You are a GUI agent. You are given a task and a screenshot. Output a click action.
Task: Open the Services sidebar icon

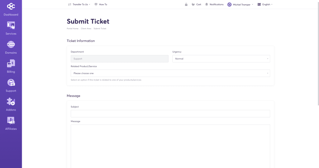[11, 25]
